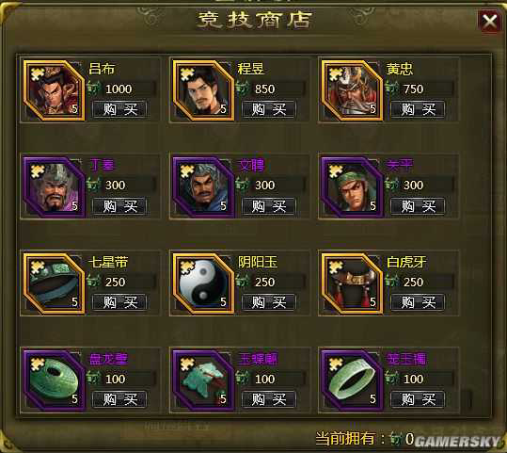507x453 pixels.
Task: Click 购买 button for 阴阳玉
Action: (x=269, y=302)
